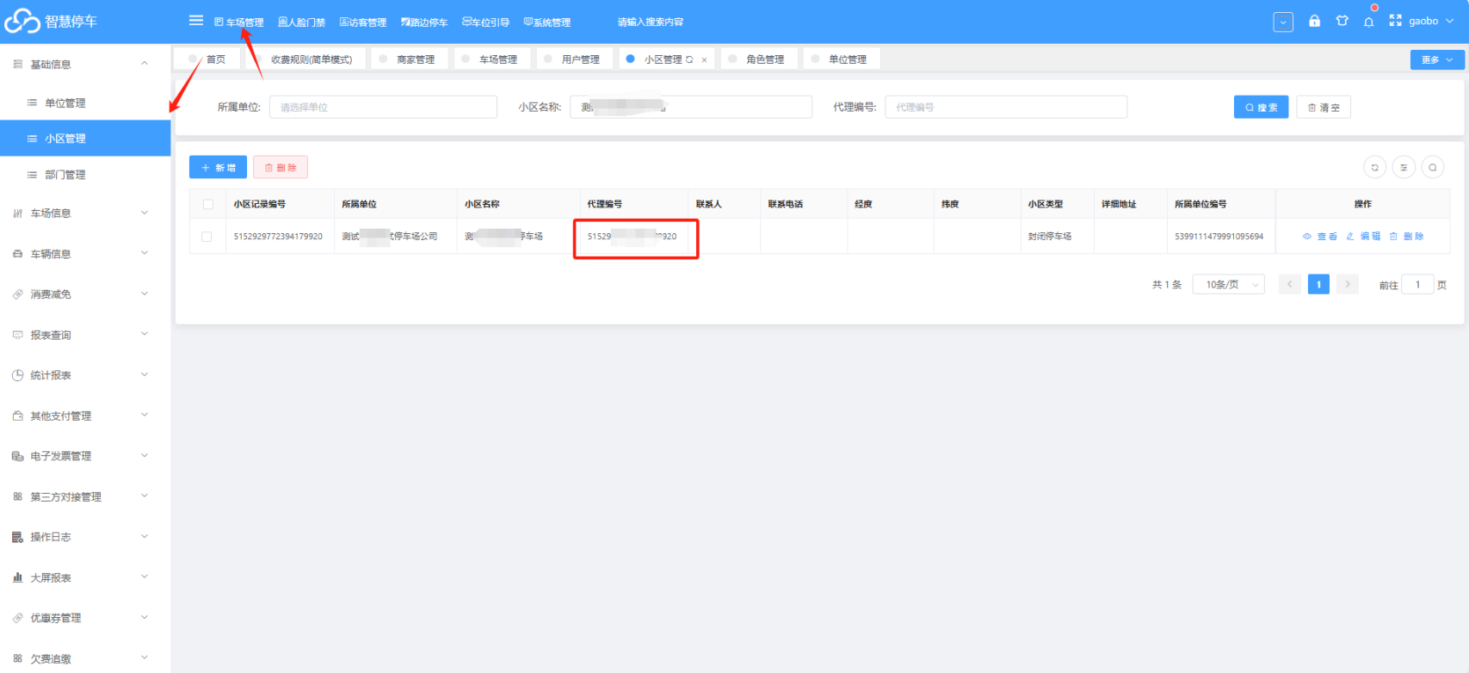Image resolution: width=1469 pixels, height=673 pixels.
Task: Switch to the 角色管理 tab
Action: pos(758,59)
